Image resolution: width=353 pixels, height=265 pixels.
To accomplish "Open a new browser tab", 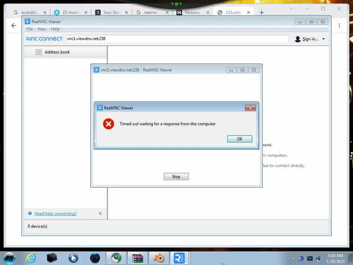I will 261,12.
